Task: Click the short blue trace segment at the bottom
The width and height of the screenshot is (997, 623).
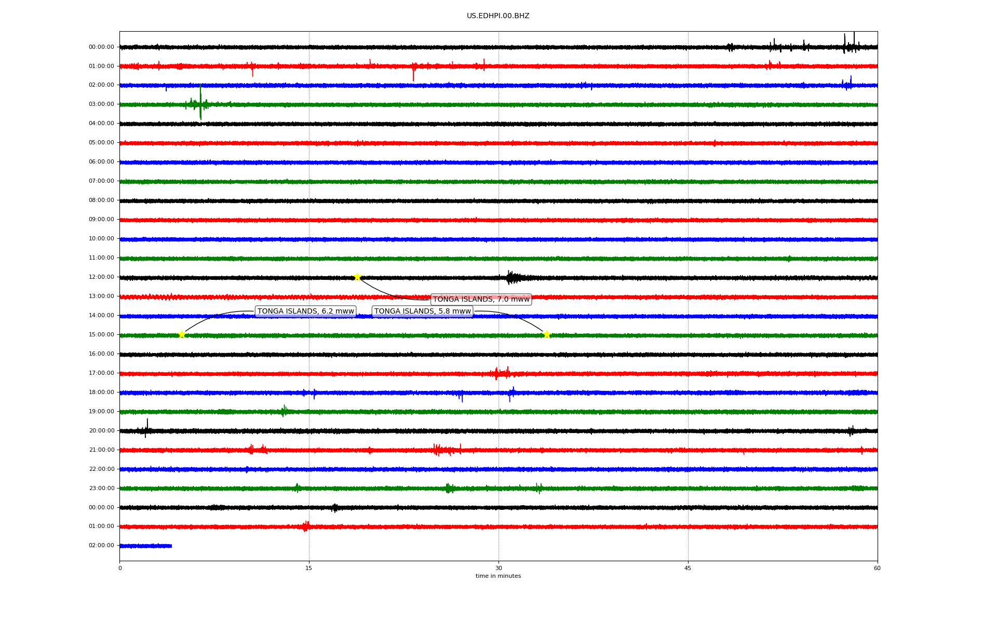Action: [x=145, y=546]
